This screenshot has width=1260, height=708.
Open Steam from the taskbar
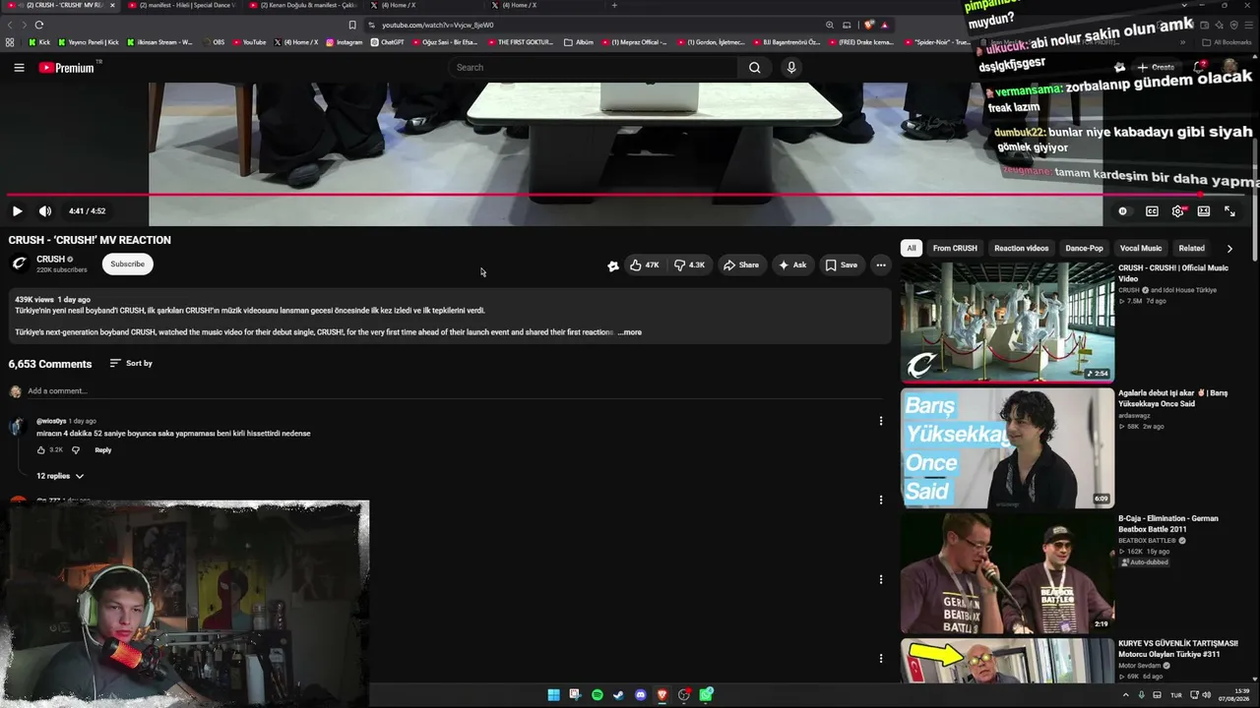click(x=619, y=695)
